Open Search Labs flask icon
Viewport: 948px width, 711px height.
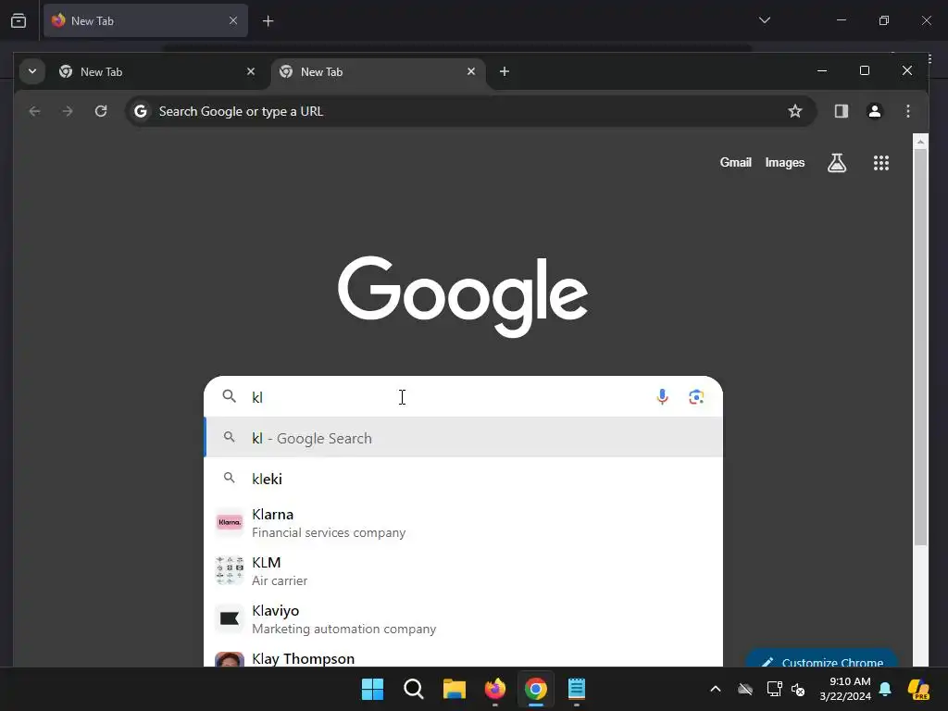tap(837, 163)
